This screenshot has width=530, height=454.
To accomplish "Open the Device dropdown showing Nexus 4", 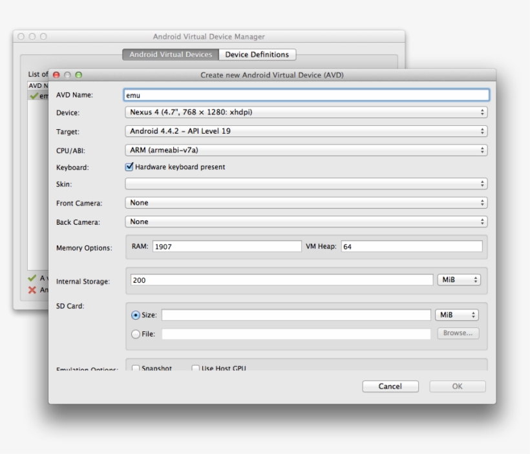I will coord(306,112).
